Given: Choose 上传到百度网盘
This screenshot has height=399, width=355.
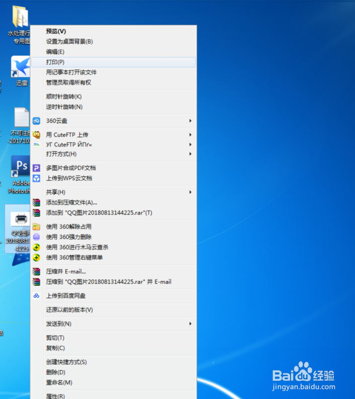Looking at the screenshot, I should (x=113, y=296).
